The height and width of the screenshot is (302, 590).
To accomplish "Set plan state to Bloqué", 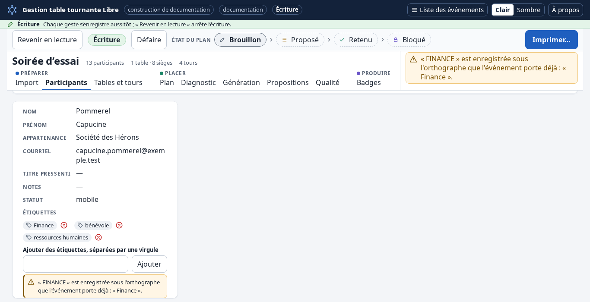I will (409, 40).
